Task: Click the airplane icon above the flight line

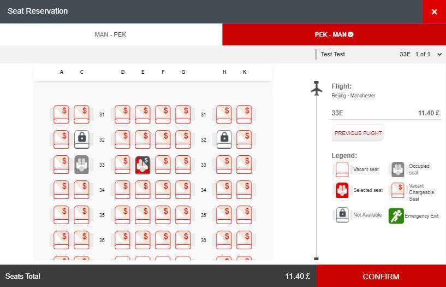Action: pyautogui.click(x=317, y=89)
